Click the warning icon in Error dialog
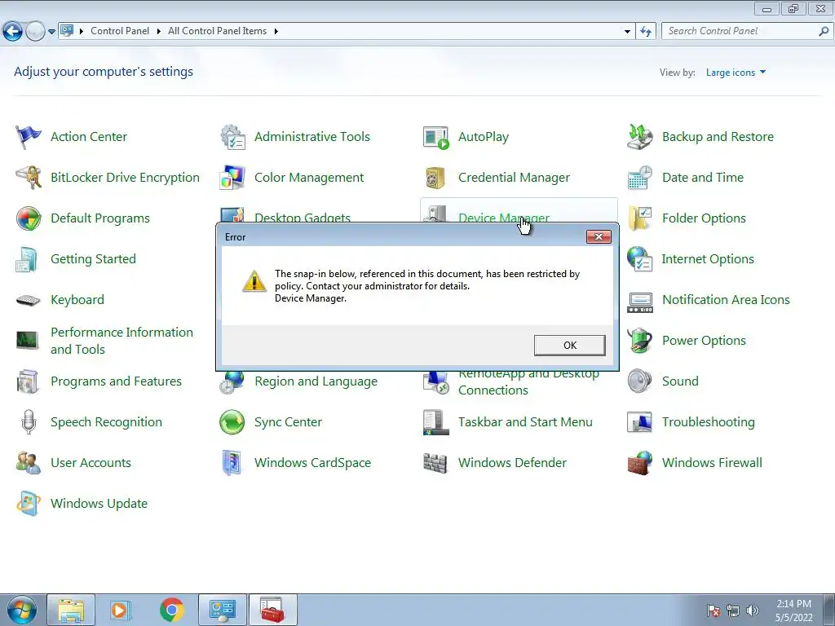Viewport: 835px width, 626px height. coord(254,281)
